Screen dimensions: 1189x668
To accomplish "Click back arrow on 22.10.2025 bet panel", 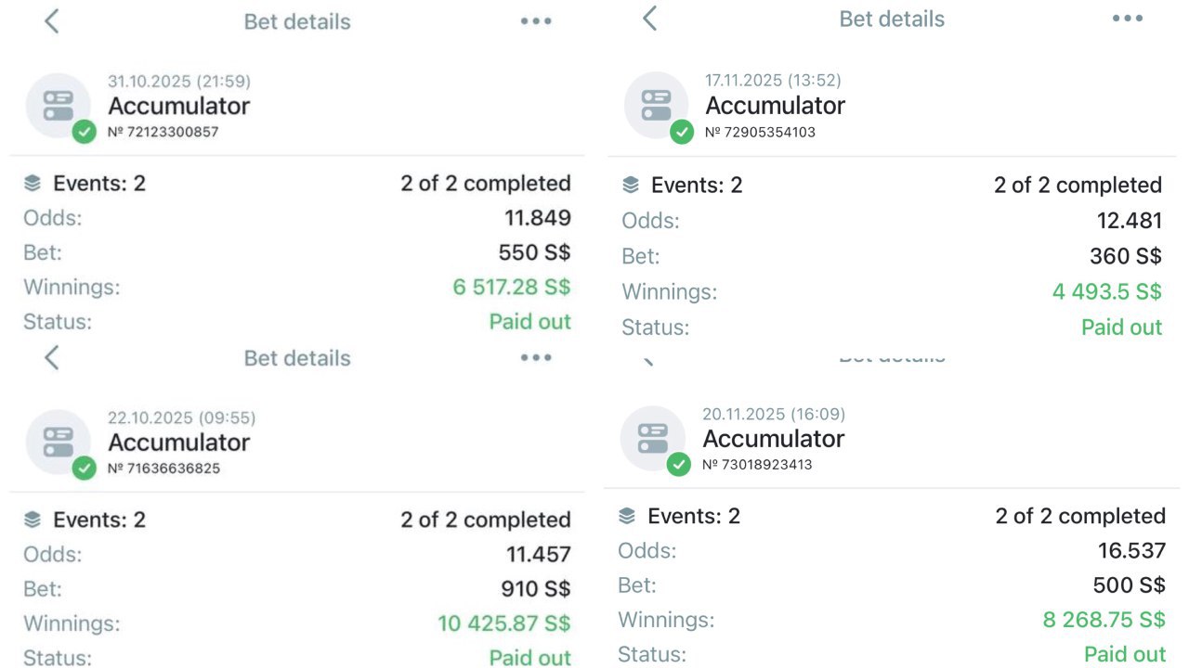I will (52, 357).
